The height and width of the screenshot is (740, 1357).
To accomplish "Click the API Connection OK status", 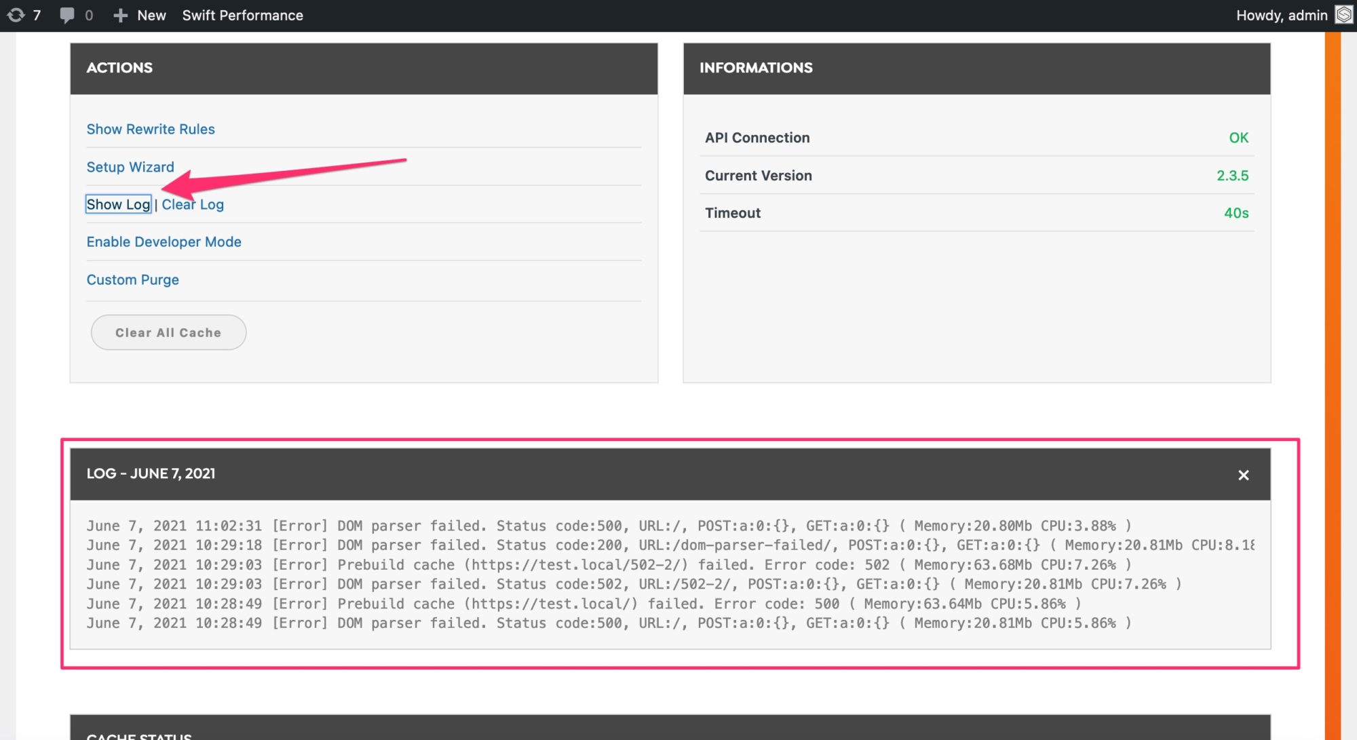I will [1240, 138].
